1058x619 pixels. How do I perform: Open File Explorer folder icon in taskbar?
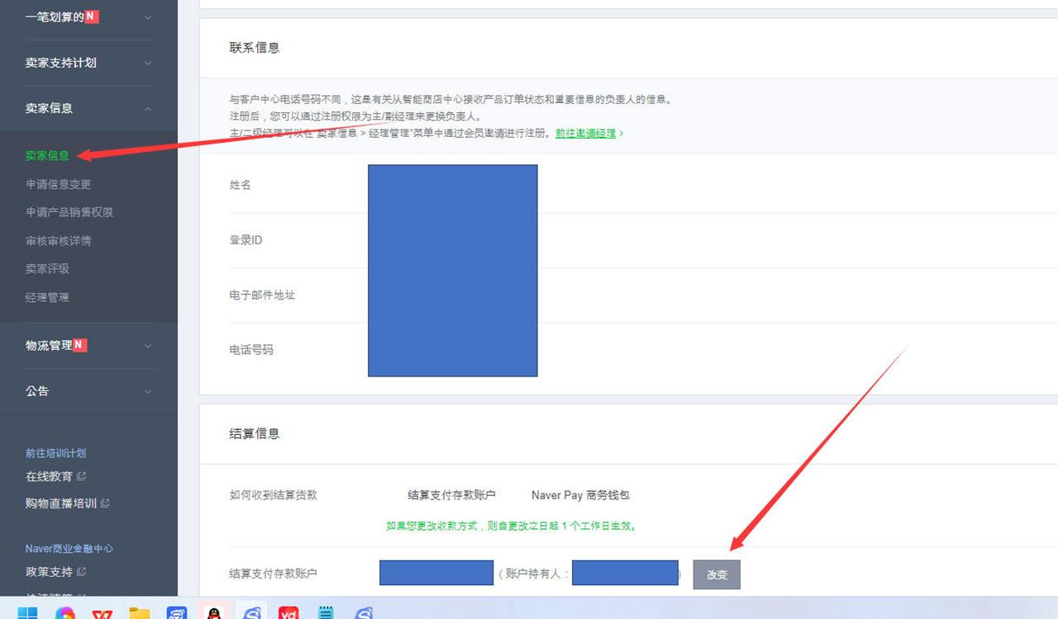139,613
